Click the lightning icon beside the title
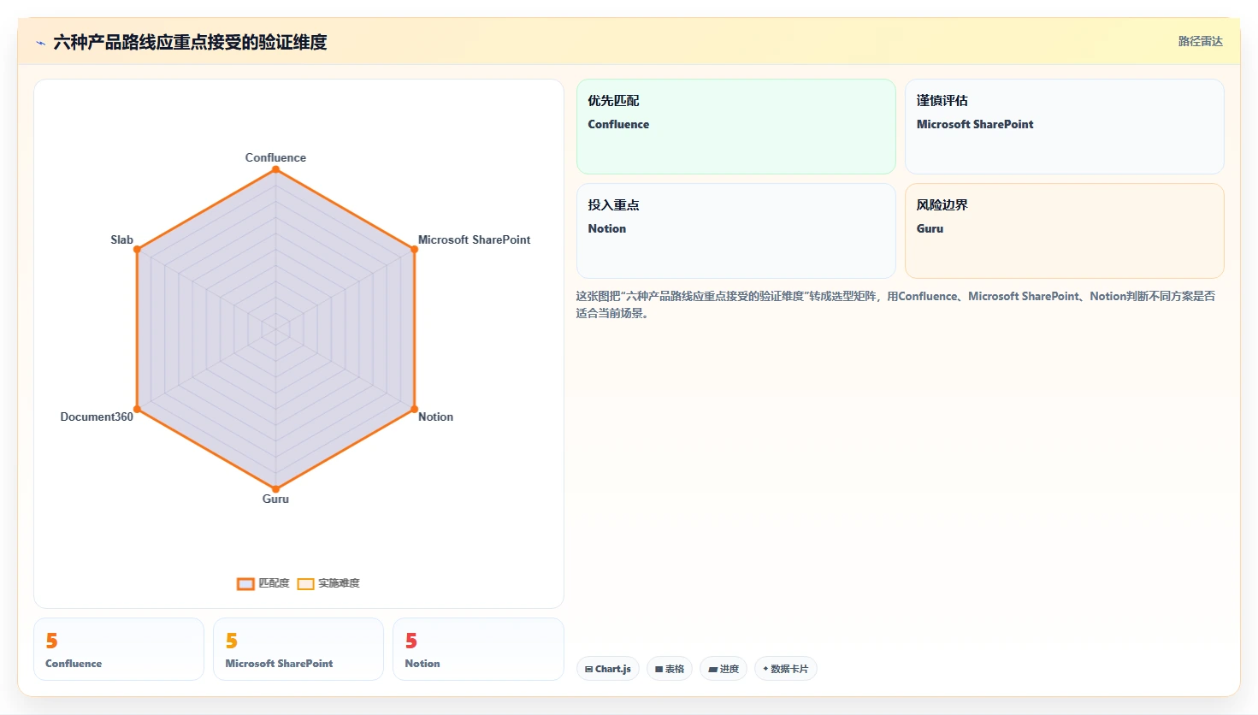 tap(40, 43)
